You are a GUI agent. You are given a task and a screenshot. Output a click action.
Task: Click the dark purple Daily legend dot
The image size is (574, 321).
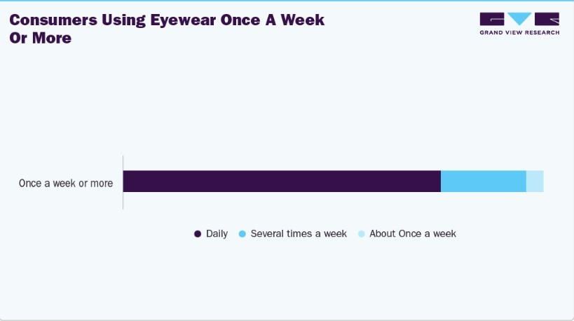(198, 234)
